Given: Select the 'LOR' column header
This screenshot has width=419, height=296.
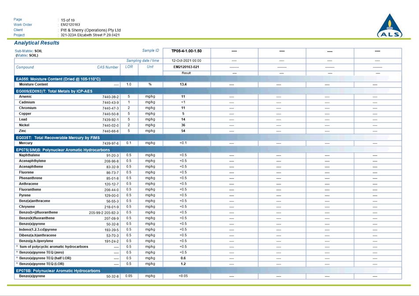Looking at the screenshot, I should pyautogui.click(x=129, y=67).
